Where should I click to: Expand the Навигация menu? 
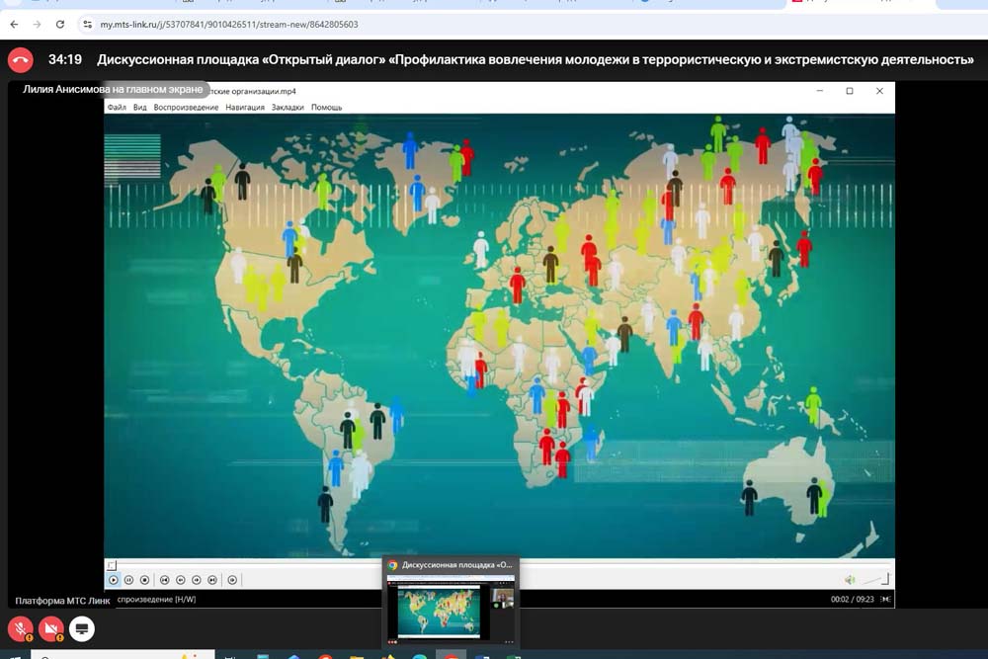click(x=245, y=107)
